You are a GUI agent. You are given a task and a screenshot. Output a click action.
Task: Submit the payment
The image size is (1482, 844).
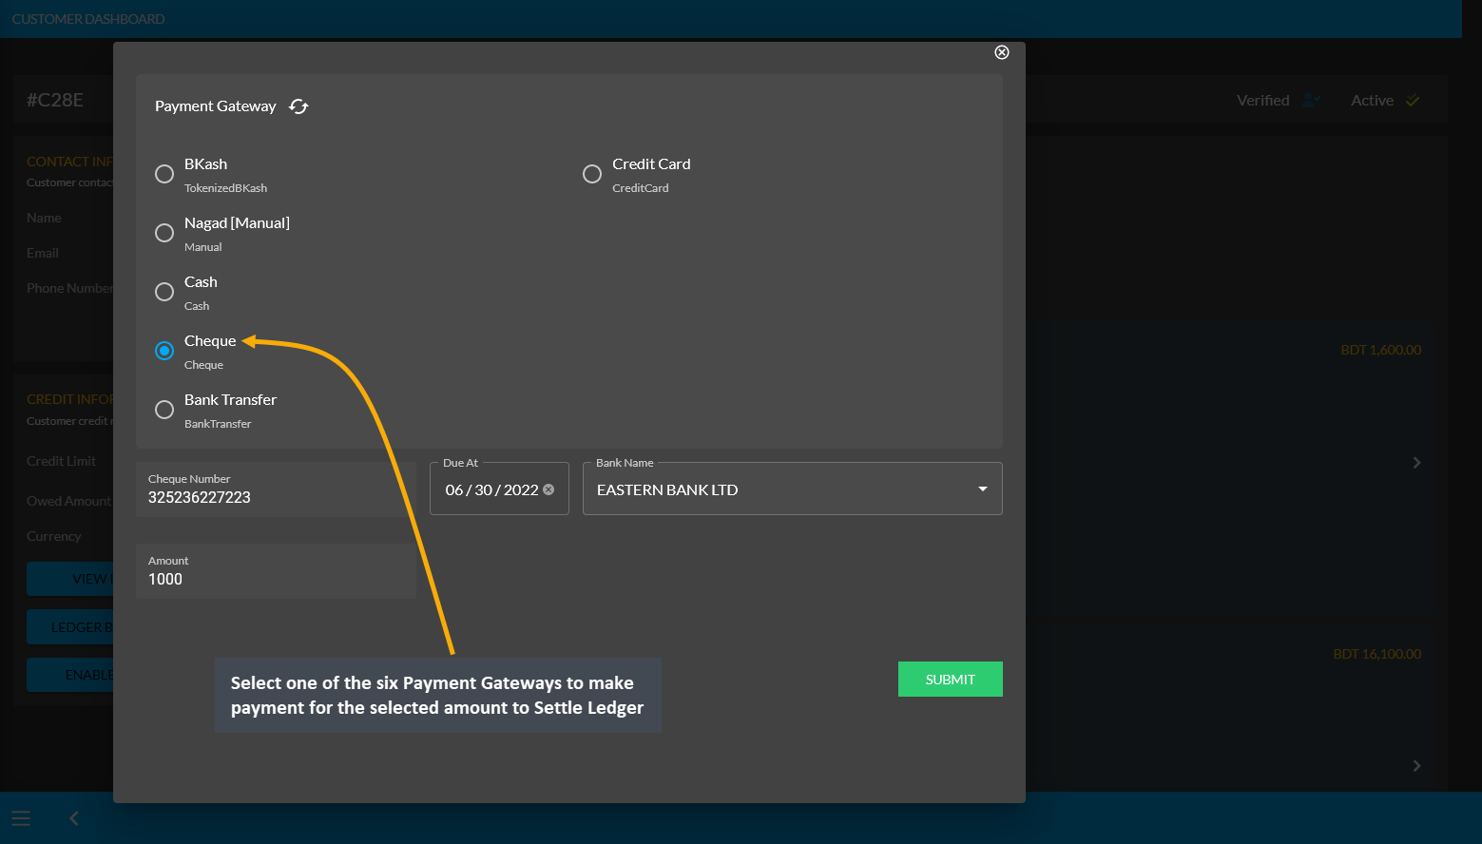[x=950, y=680]
